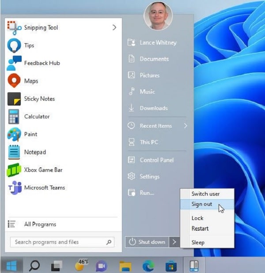Open the Chat camera icon on the taskbar
Viewport: 265px width, 273px height.
pos(102,266)
